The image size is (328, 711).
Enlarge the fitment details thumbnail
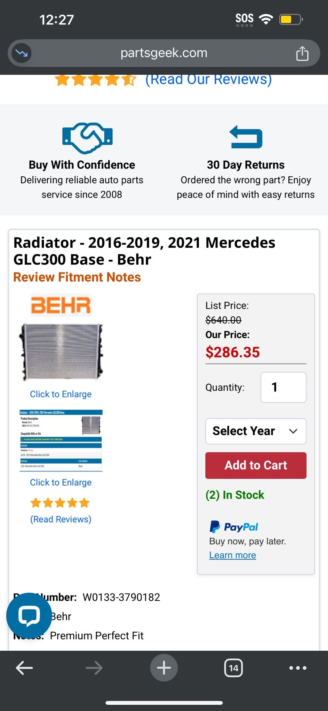pyautogui.click(x=61, y=440)
